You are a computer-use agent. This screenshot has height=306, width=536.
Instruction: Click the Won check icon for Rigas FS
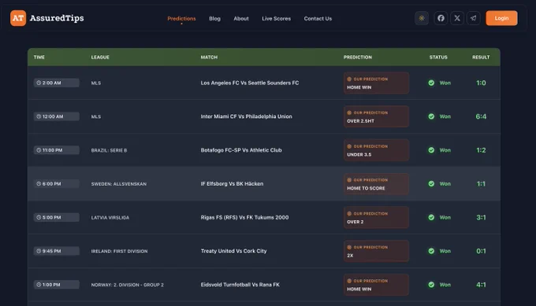431,217
